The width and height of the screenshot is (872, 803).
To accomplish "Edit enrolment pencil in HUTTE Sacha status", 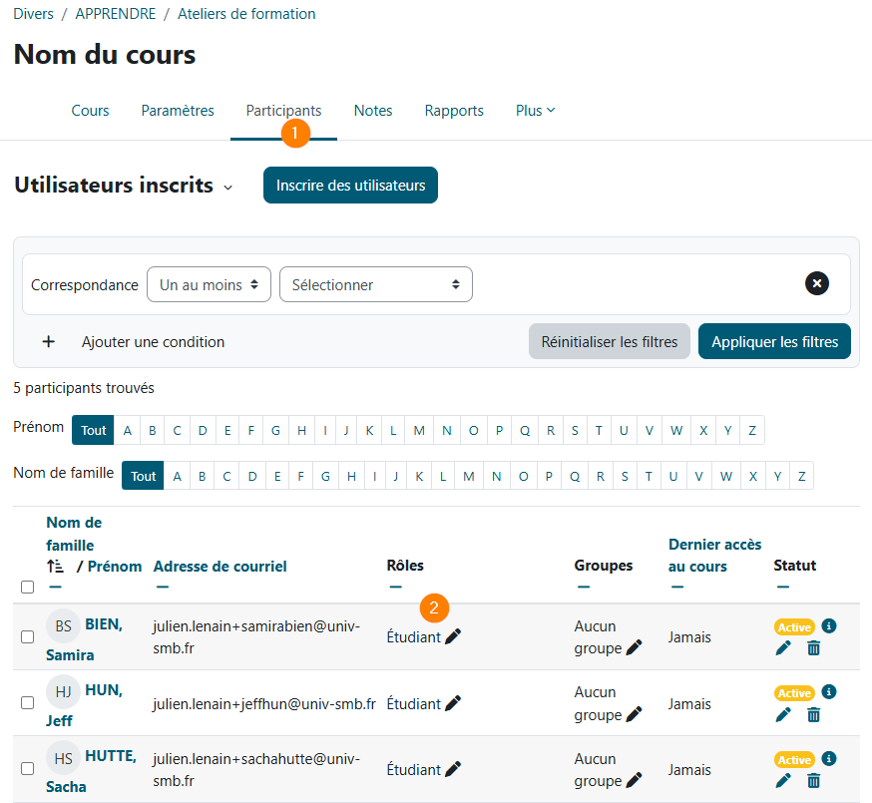I will [x=783, y=781].
